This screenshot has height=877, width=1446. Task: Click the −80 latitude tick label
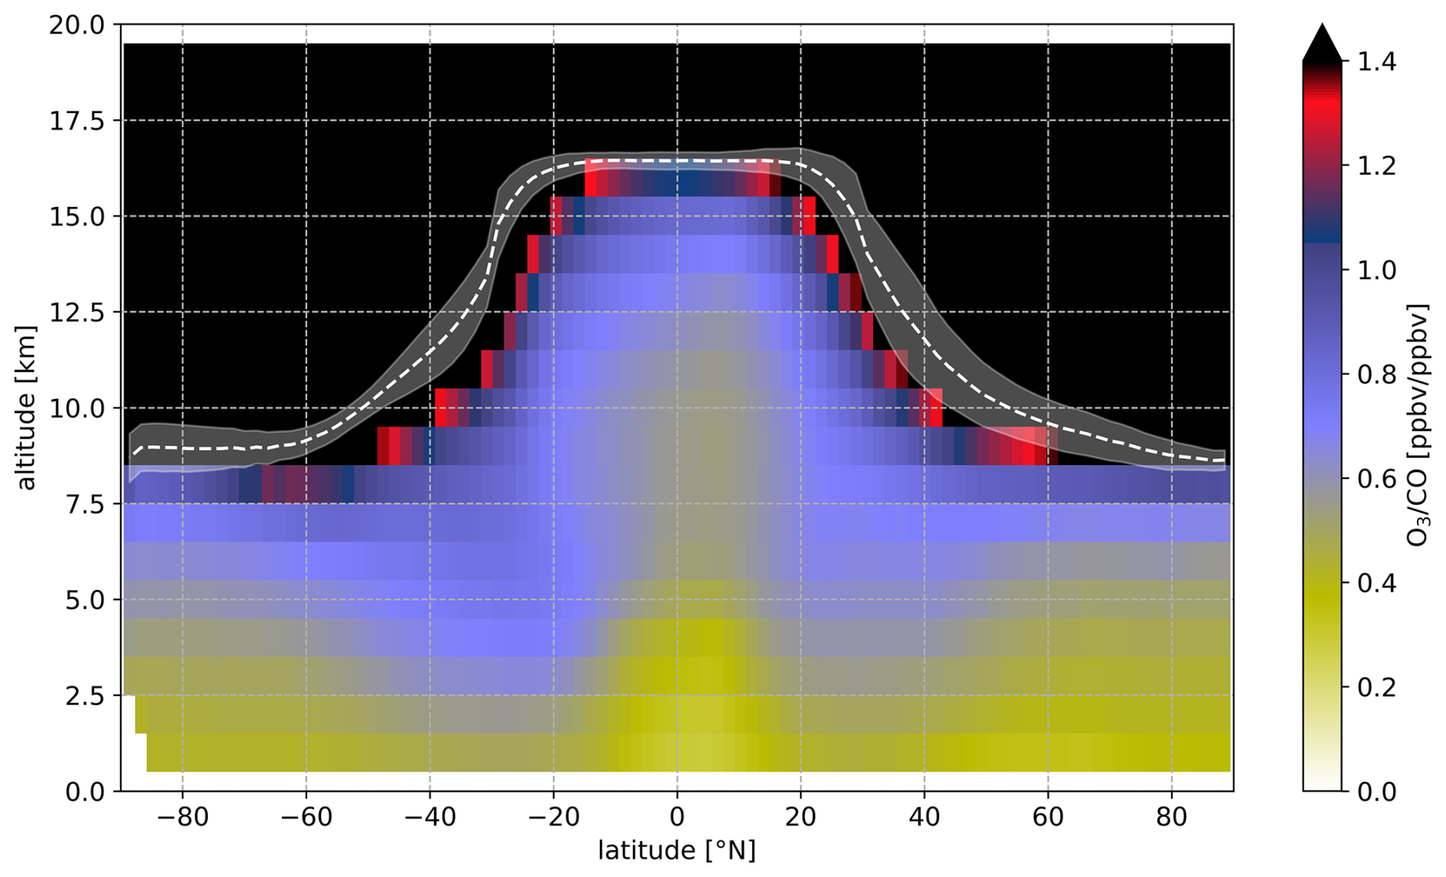[x=182, y=817]
